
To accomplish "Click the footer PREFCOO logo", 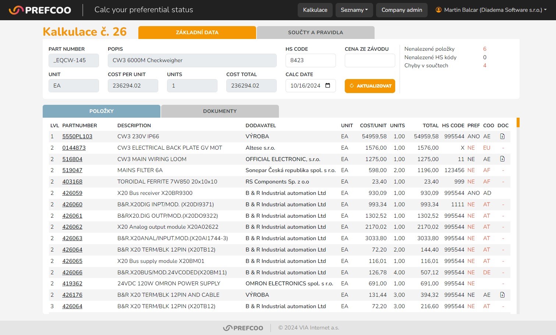I will pyautogui.click(x=243, y=328).
